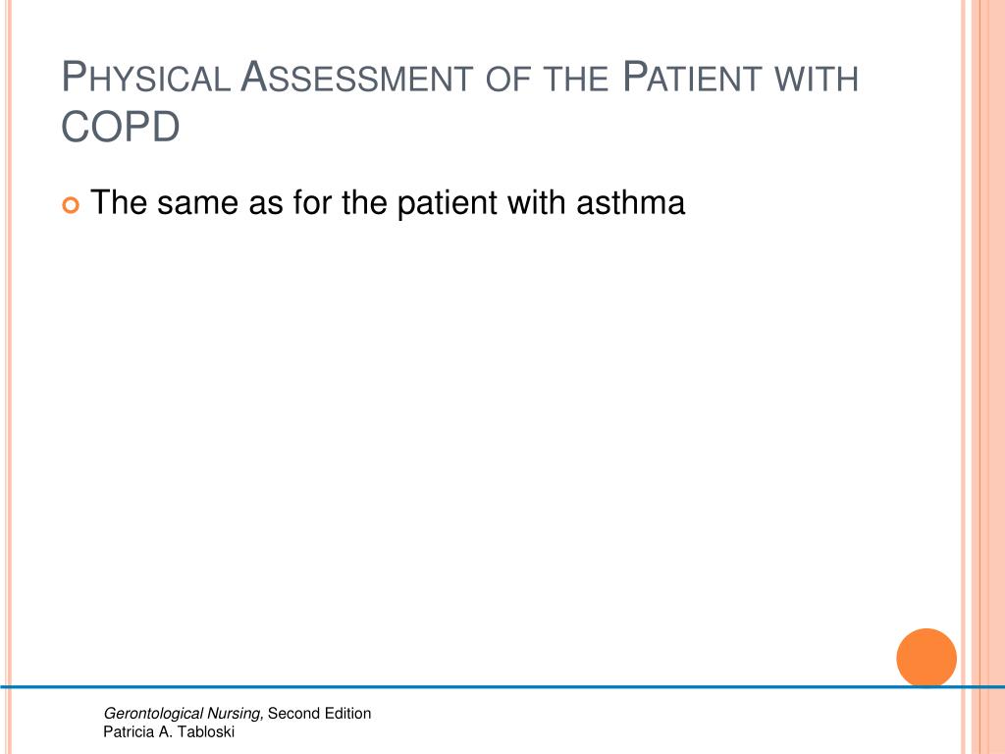This screenshot has height=754, width=1005.
Task: Click the blue horizontal footer divider line
Action: [x=502, y=686]
